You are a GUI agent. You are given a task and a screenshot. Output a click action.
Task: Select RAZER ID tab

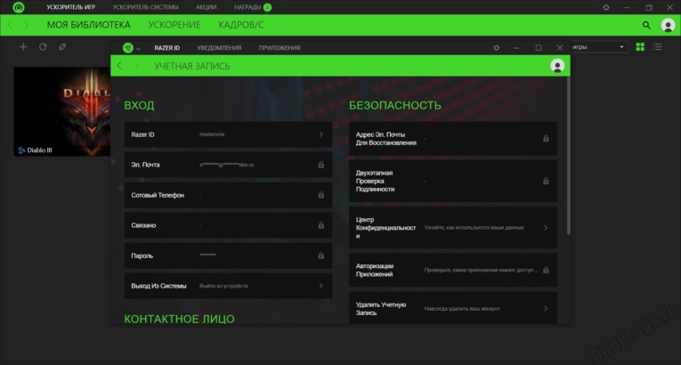click(x=166, y=48)
